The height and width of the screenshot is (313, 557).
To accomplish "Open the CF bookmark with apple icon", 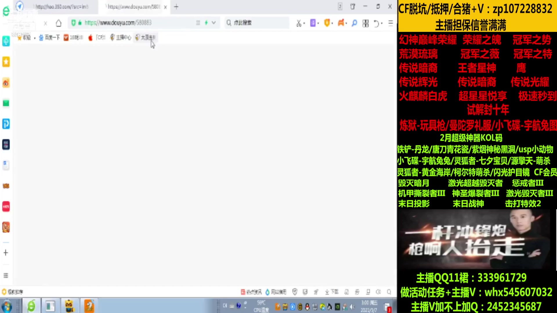I will 97,37.
